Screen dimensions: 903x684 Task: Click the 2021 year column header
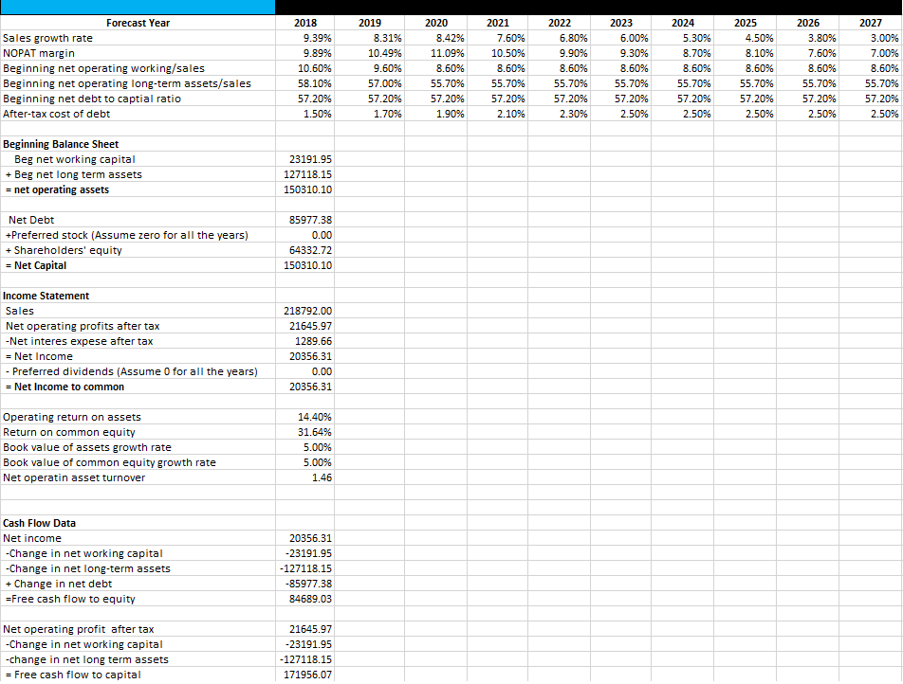click(x=498, y=23)
